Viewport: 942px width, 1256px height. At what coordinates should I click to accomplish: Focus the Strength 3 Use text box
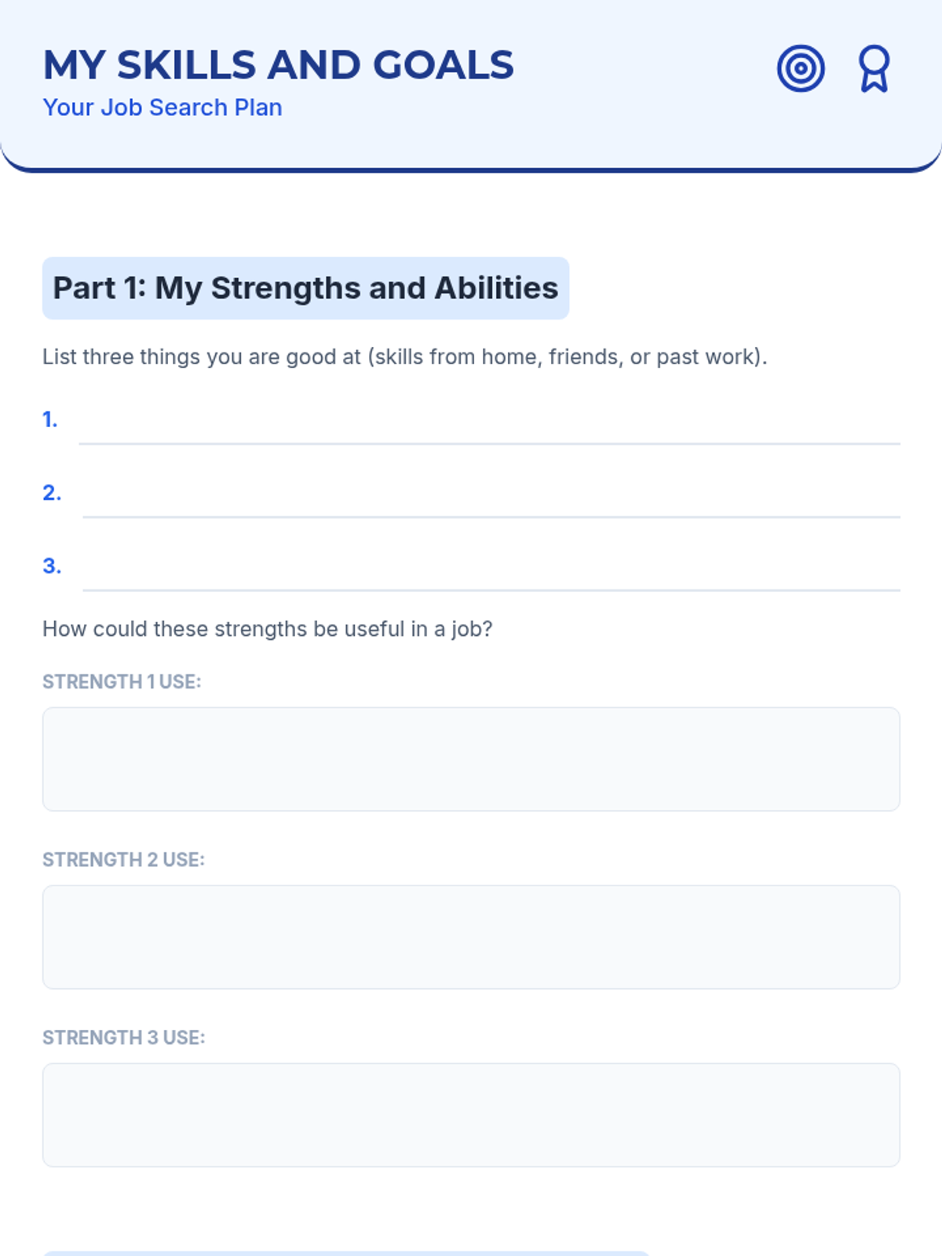(x=471, y=1115)
